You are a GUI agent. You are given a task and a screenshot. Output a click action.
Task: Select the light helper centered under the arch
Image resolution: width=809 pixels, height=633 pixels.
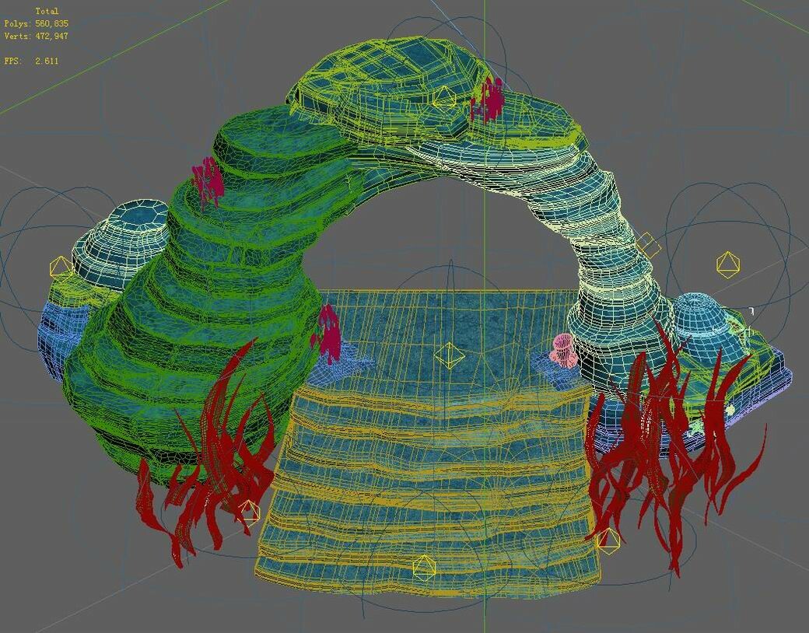point(449,355)
